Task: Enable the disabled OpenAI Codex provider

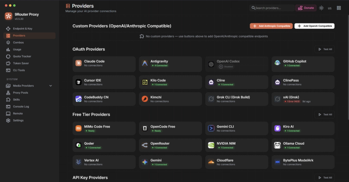Action: pyautogui.click(x=226, y=66)
